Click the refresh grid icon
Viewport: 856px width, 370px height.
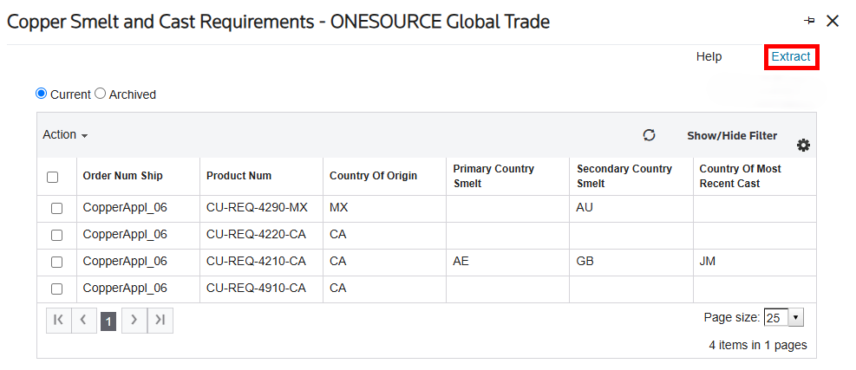[x=649, y=135]
